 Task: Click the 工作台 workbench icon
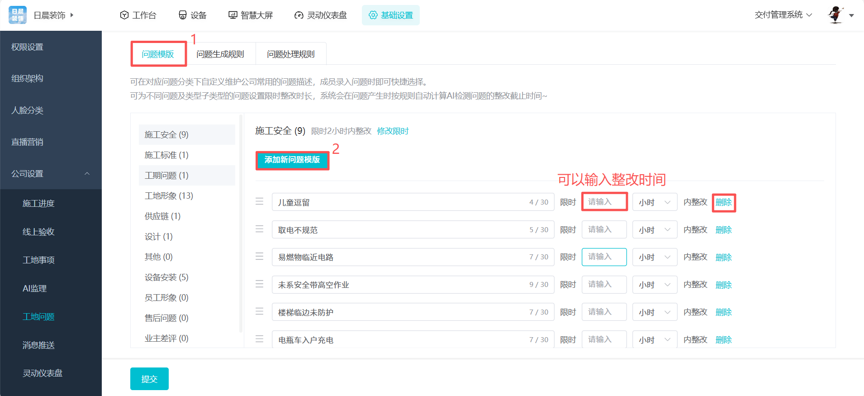point(124,15)
